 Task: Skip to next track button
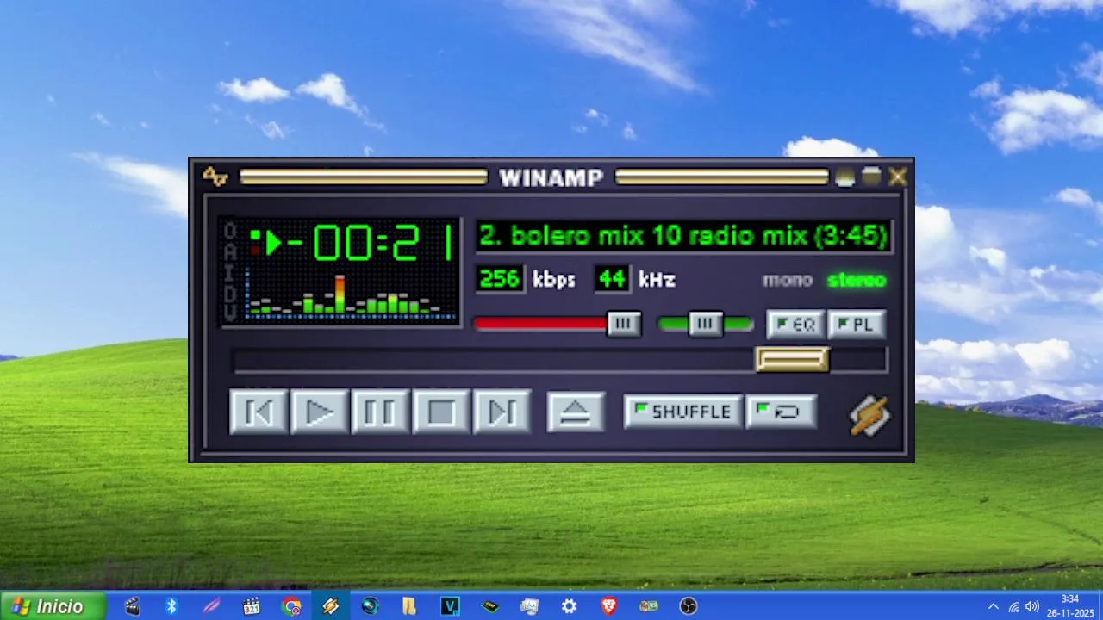tap(502, 412)
